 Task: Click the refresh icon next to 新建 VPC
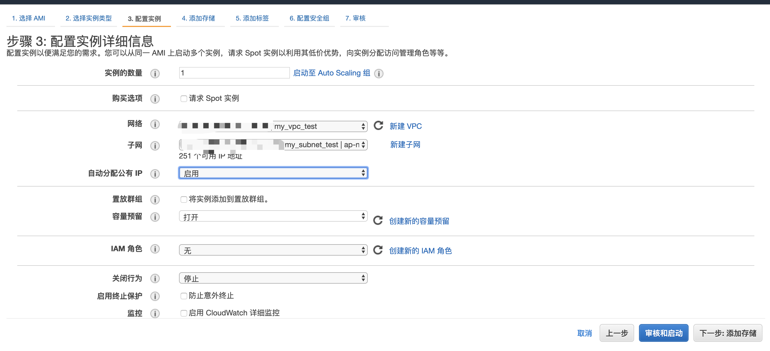[378, 126]
